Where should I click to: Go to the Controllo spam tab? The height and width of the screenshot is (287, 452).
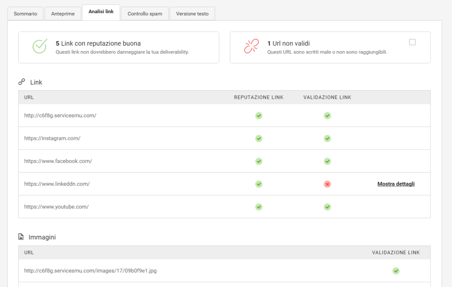pos(145,14)
